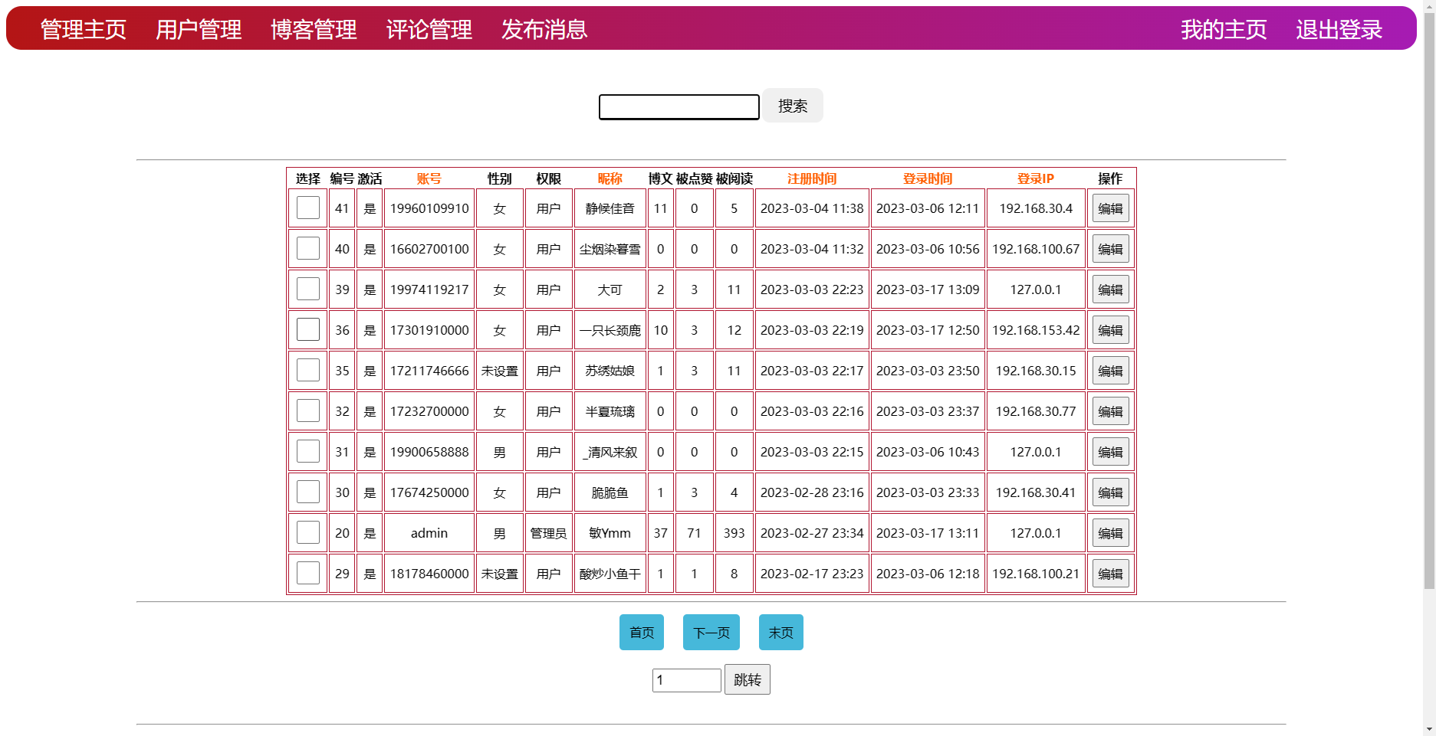Viewport: 1436px width, 736px height.
Task: Click the 搜索 search button
Action: (793, 106)
